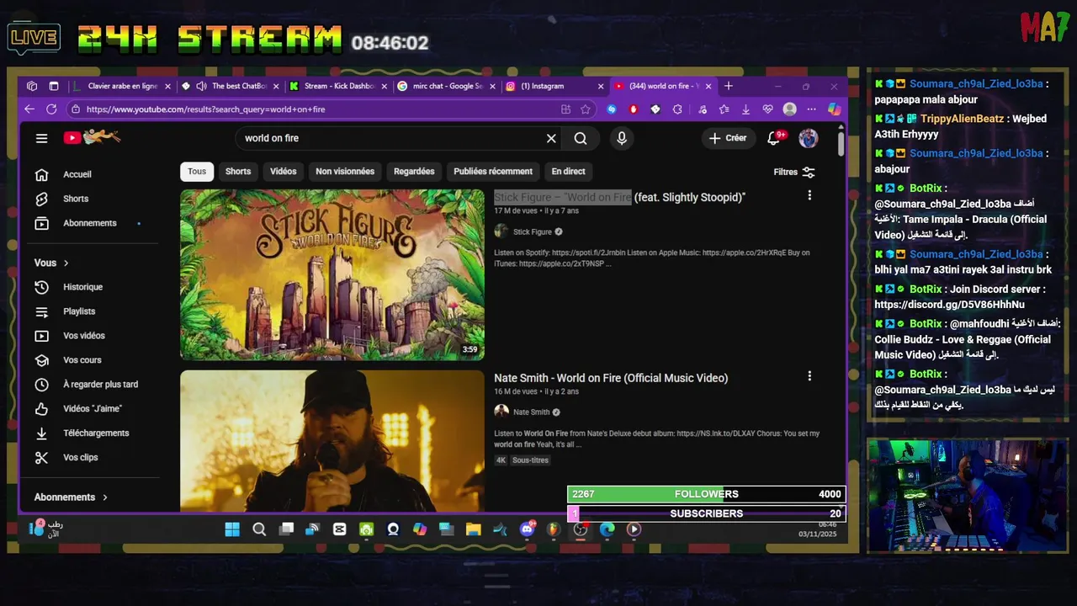Select the Shorts filter chip

coord(238,172)
